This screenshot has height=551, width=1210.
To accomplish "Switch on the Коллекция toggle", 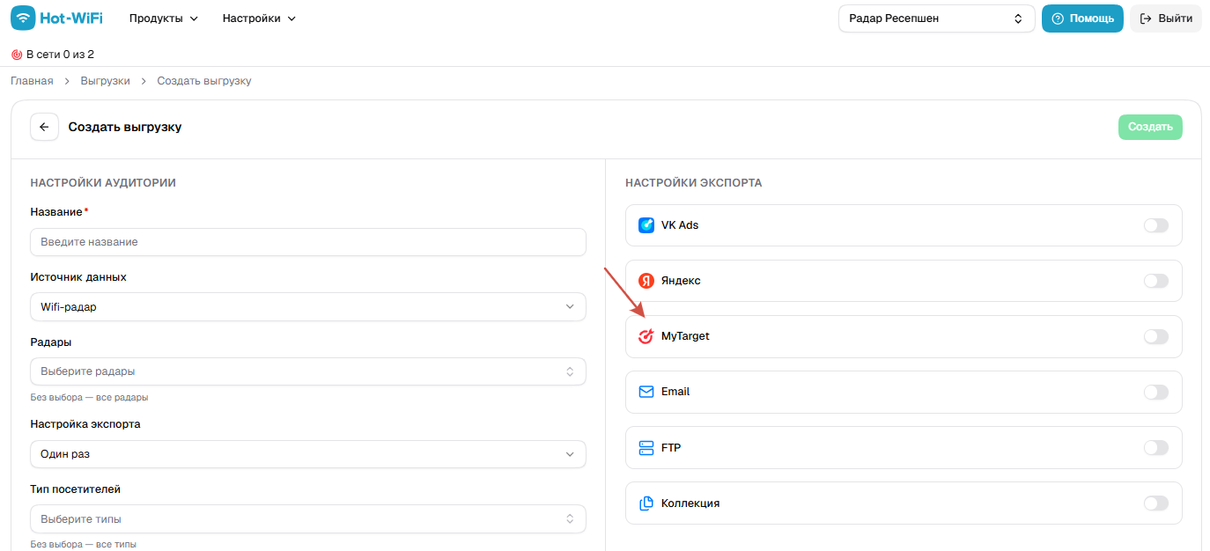I will (x=1156, y=503).
